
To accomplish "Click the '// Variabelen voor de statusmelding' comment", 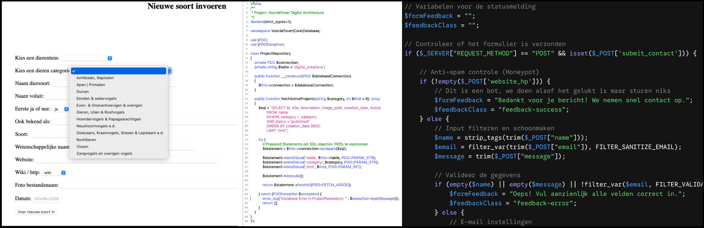I will point(470,7).
